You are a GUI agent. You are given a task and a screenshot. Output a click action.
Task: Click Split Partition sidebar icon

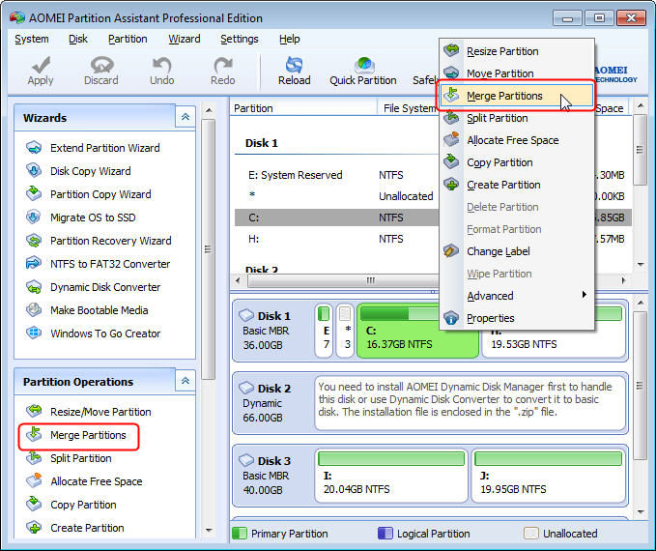tap(34, 457)
